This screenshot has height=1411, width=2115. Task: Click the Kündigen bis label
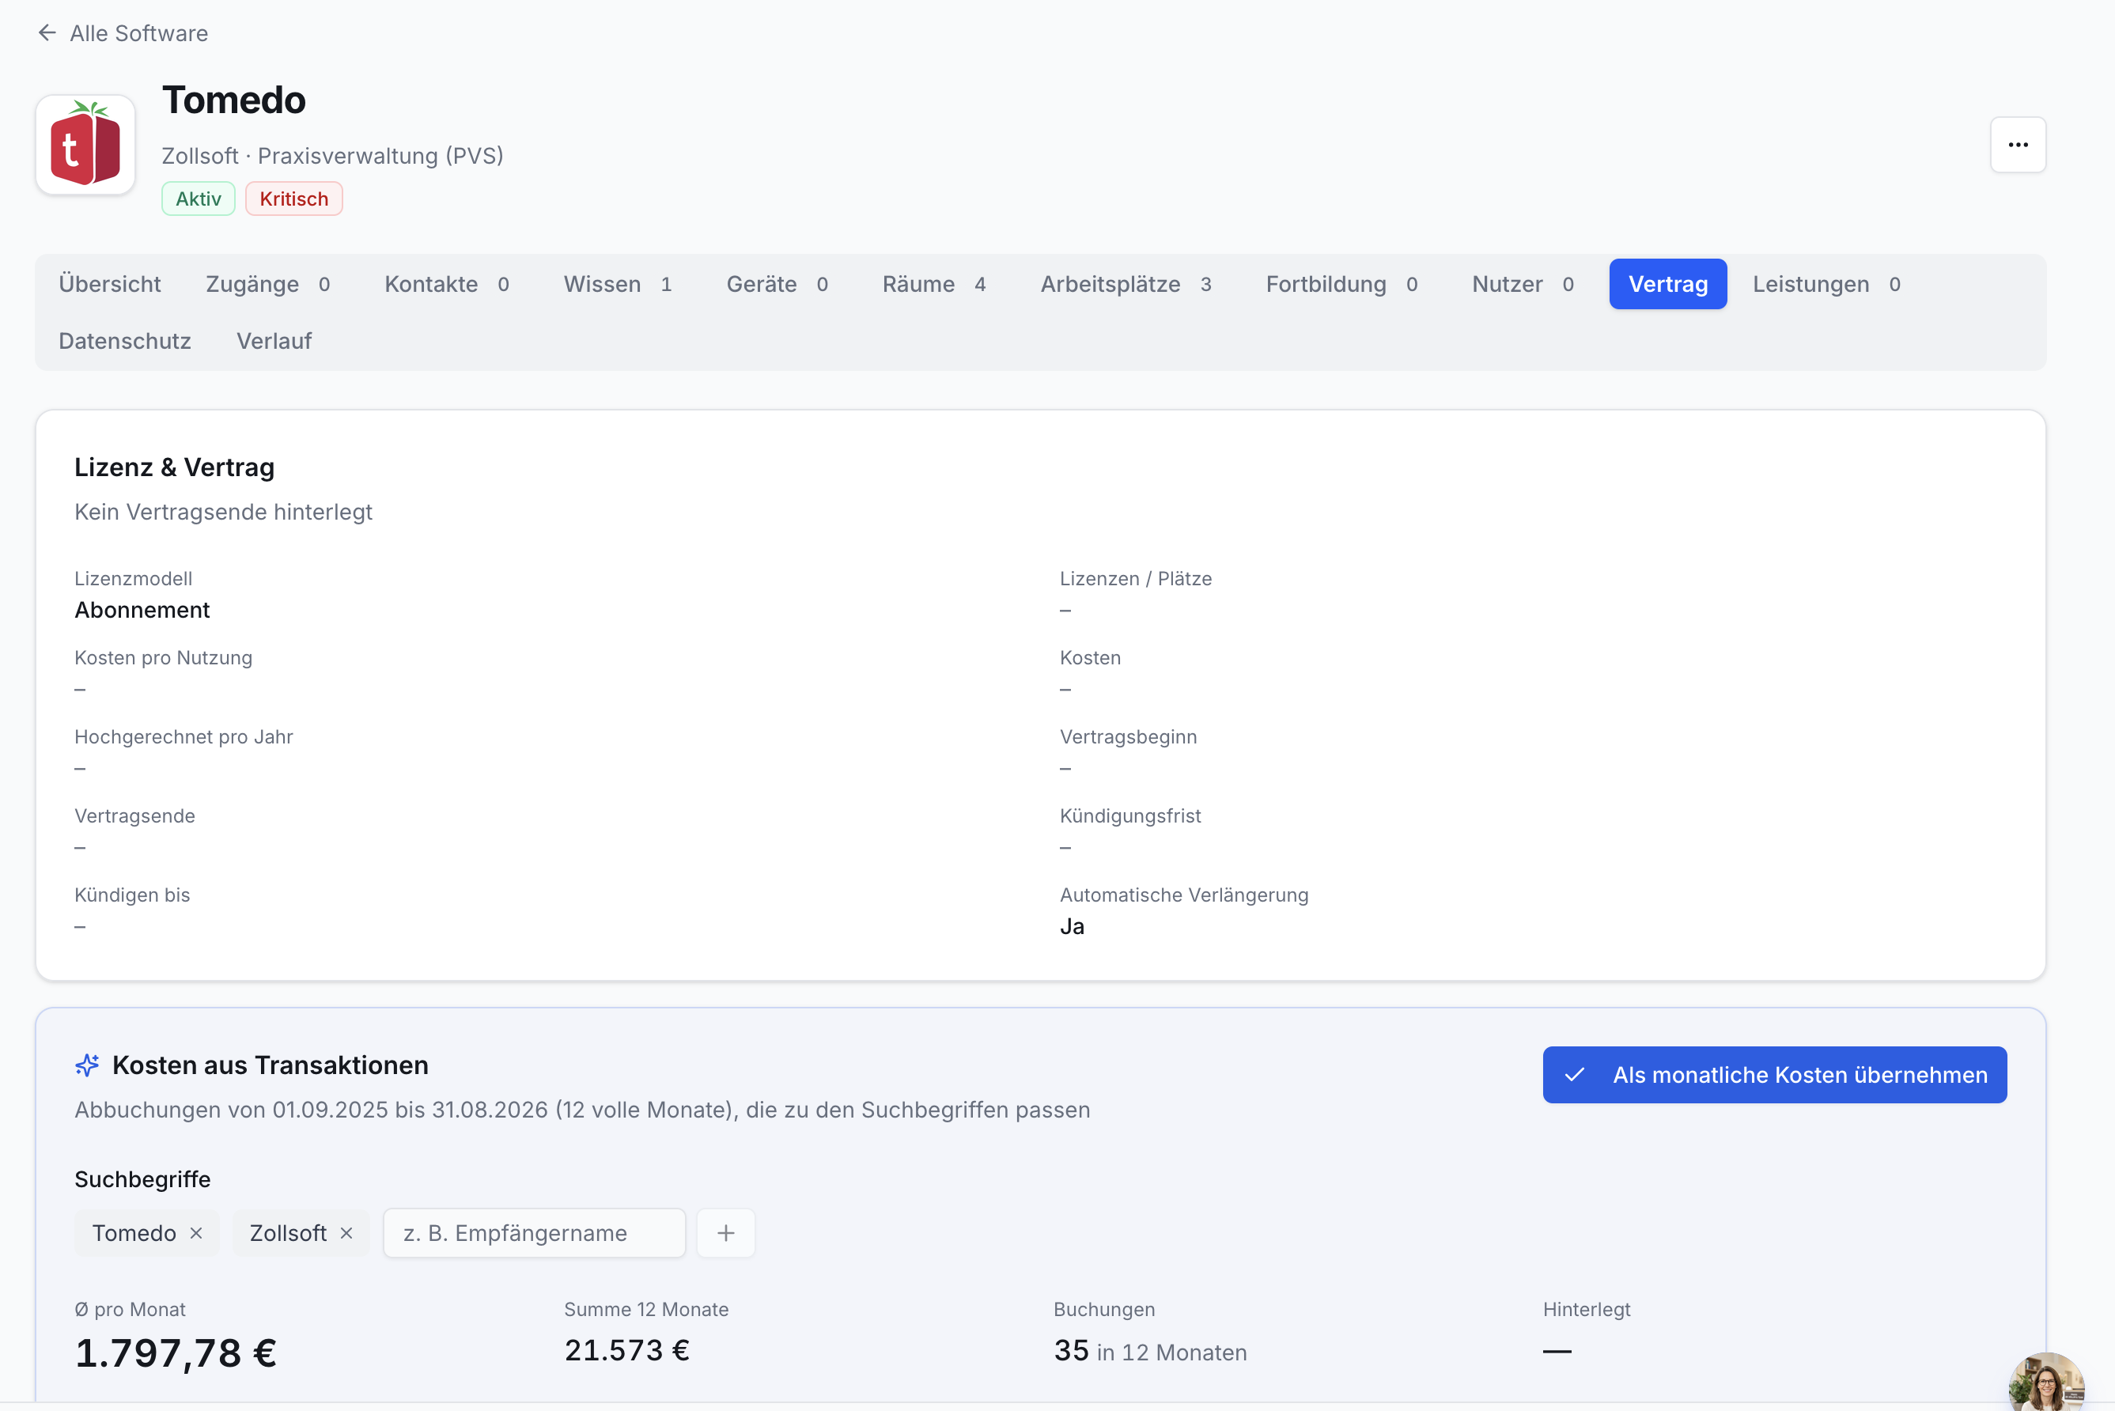pyautogui.click(x=132, y=895)
